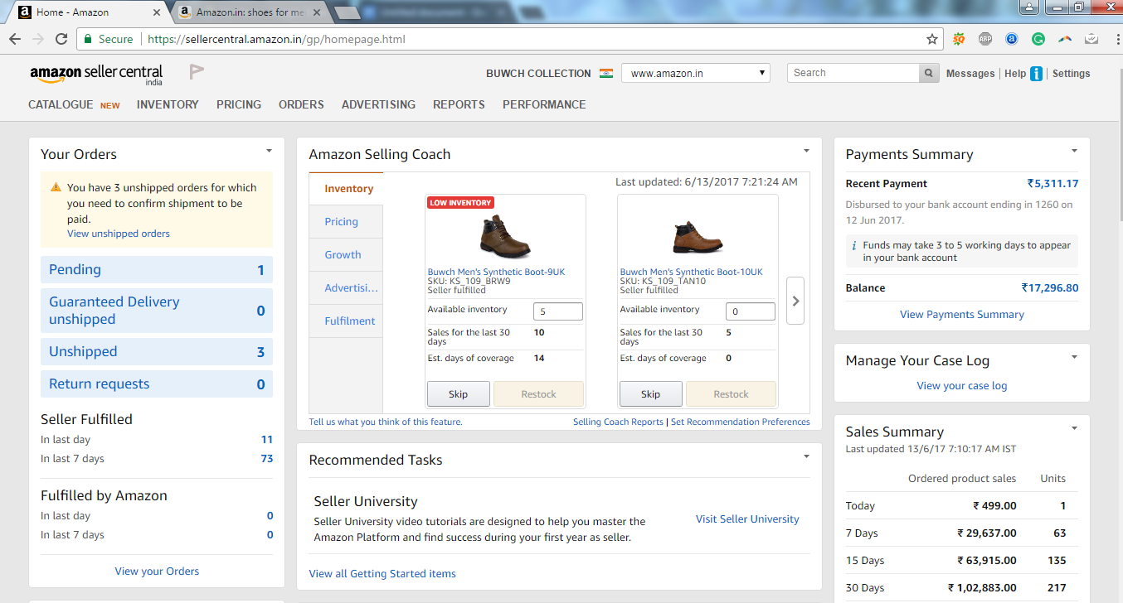Click the 9UK brown boot thumbnail

[505, 236]
